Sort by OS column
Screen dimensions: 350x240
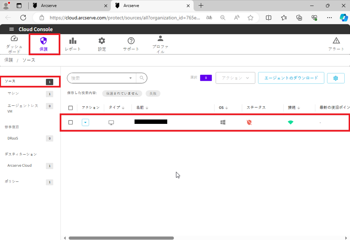(223, 108)
